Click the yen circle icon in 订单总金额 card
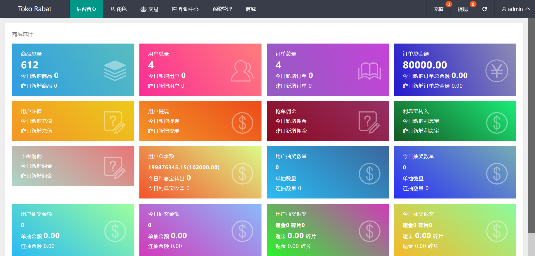This screenshot has height=256, width=535. pos(497,71)
